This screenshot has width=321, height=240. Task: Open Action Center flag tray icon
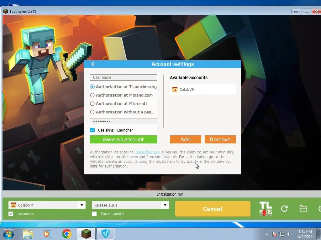point(274,234)
